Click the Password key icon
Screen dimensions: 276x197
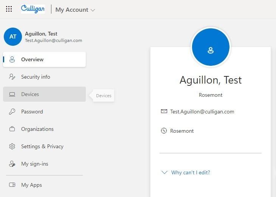12,112
